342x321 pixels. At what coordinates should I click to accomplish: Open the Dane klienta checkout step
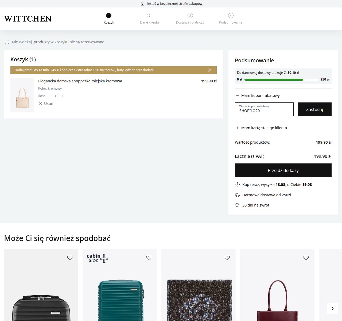pyautogui.click(x=149, y=18)
